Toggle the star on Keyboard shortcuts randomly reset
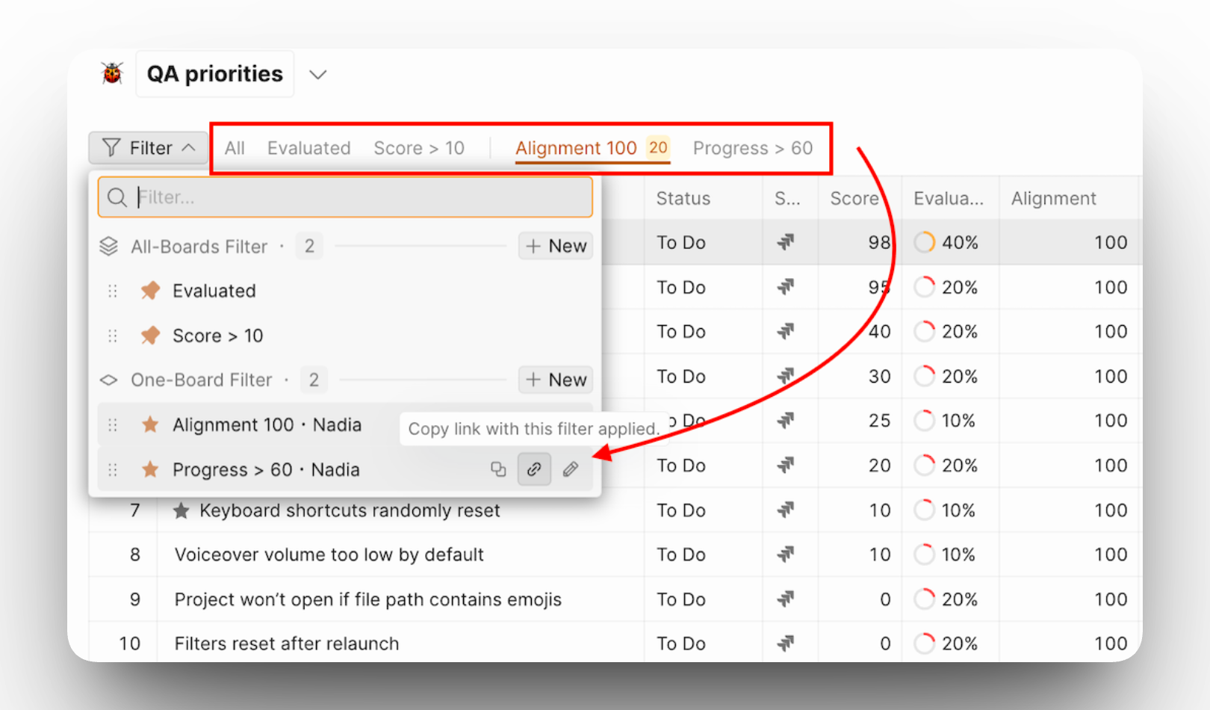The width and height of the screenshot is (1210, 710). [x=181, y=510]
